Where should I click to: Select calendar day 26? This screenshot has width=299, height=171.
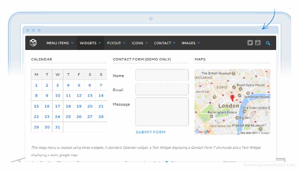(x=79, y=117)
